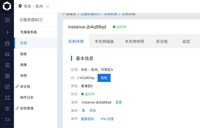Screen dimensions: 200x128
Task: Open the 监控 tab
Action: (186, 42)
